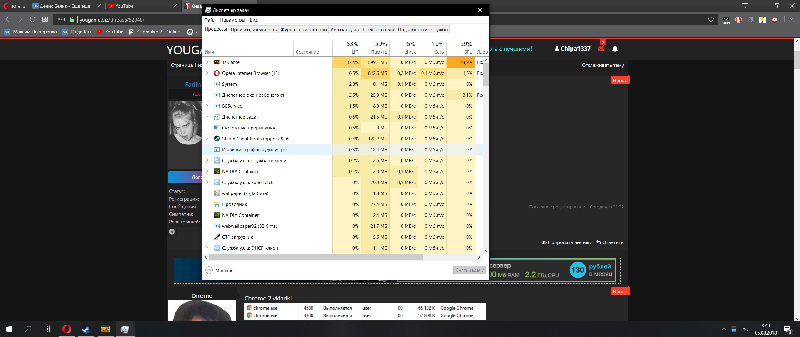The height and width of the screenshot is (337, 800).
Task: Expand the TslGame process row
Action: click(207, 62)
